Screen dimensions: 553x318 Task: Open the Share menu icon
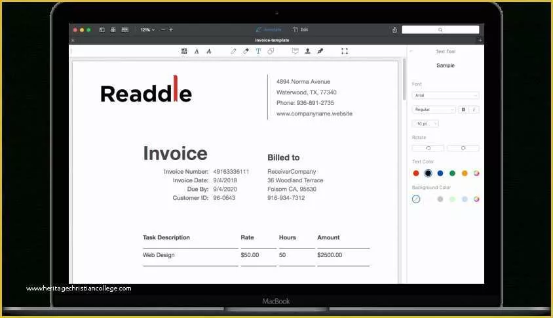coord(394,30)
